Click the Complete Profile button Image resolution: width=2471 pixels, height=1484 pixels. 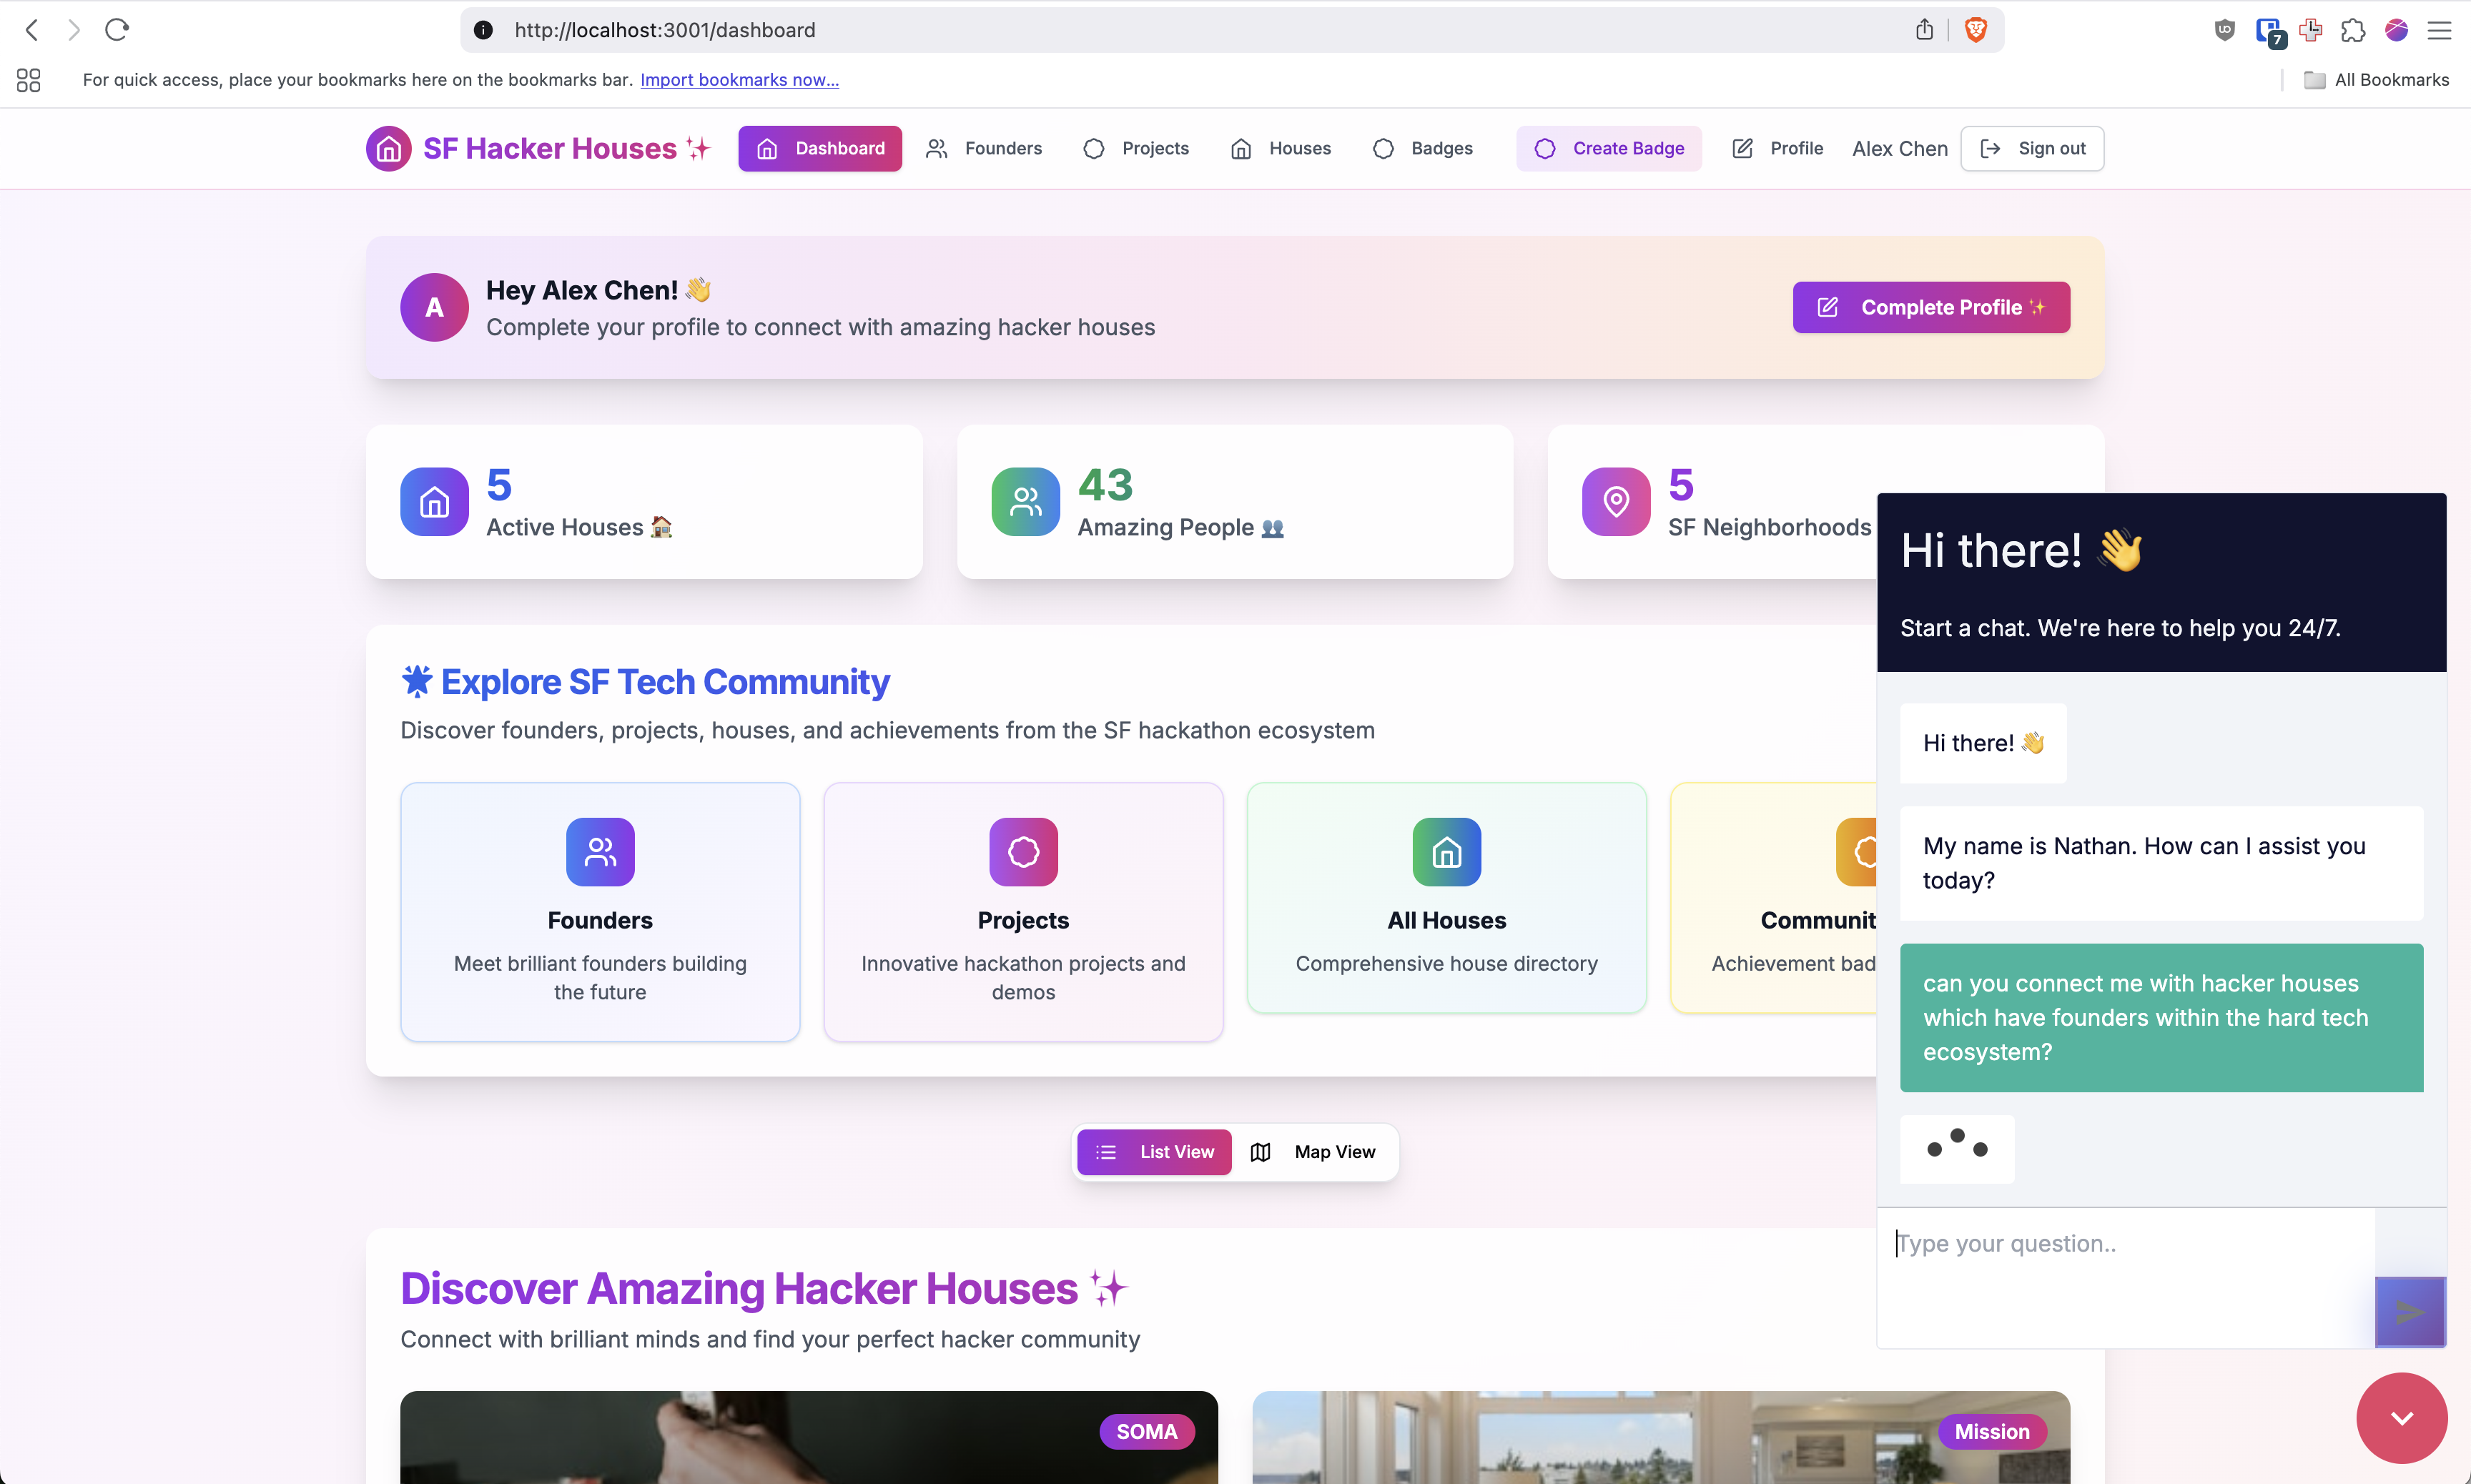(x=1930, y=307)
